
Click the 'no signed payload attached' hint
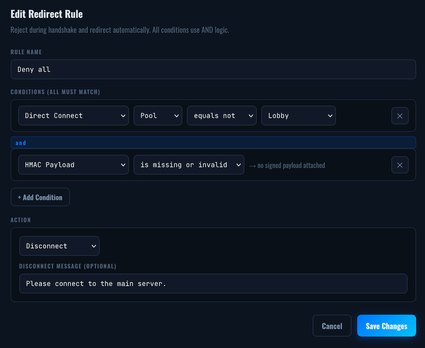[x=287, y=165]
